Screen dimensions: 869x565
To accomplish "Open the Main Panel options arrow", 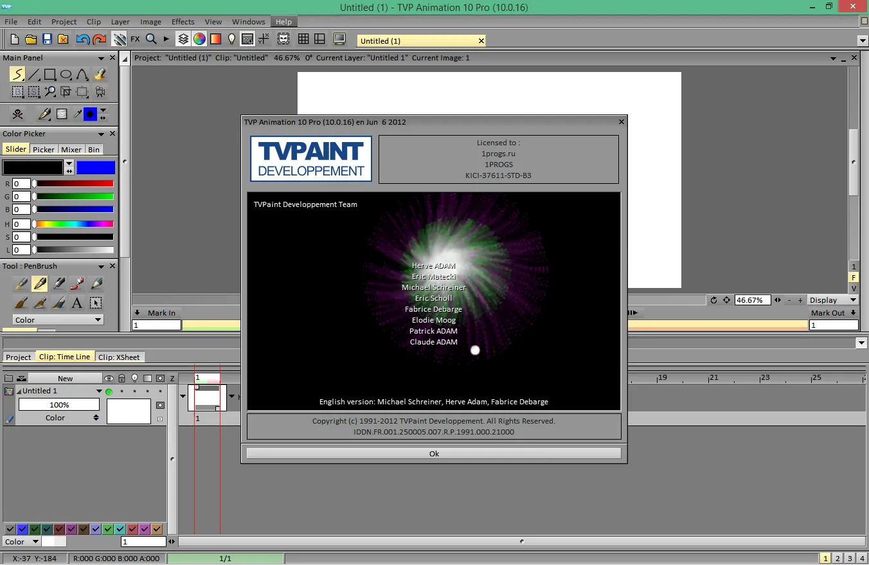I will (x=101, y=58).
